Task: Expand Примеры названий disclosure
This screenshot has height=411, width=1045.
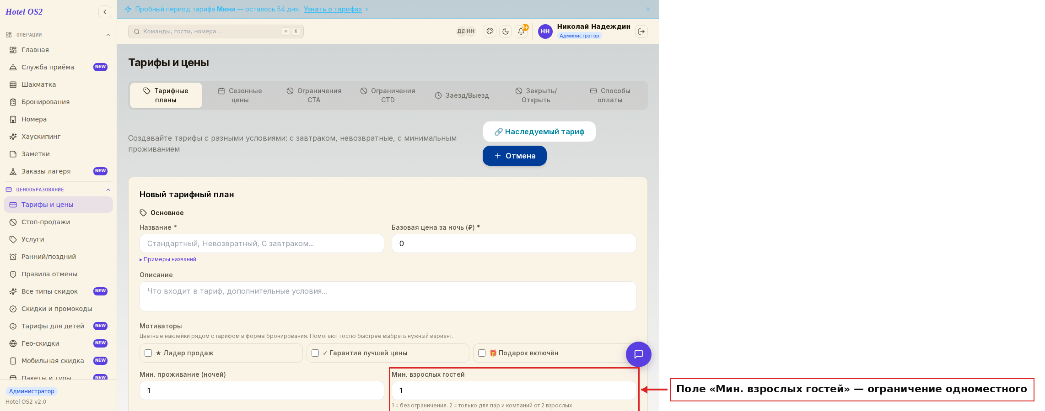Action: pyautogui.click(x=168, y=259)
